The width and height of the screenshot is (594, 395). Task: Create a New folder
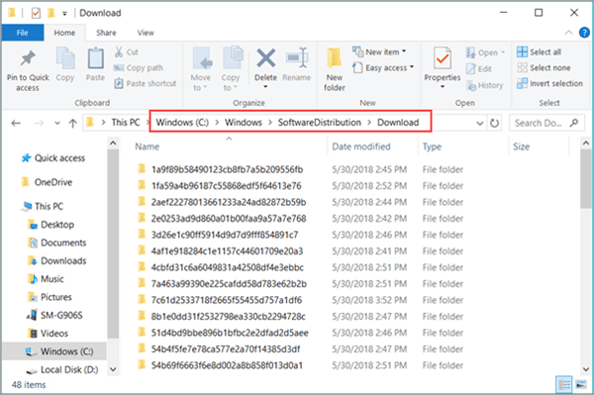(335, 69)
